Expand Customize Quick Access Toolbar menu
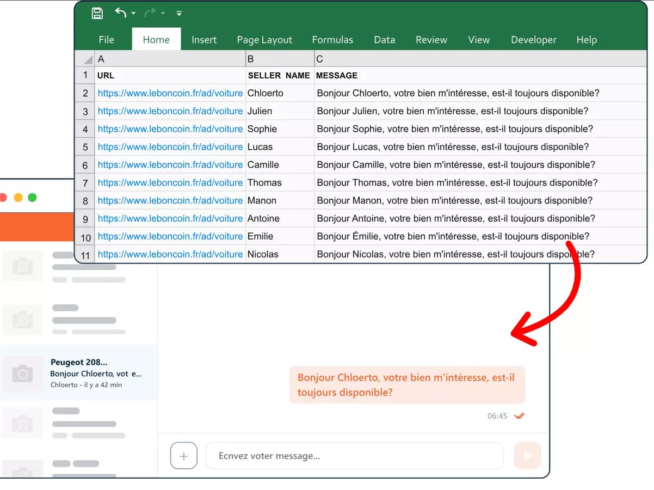This screenshot has height=490, width=654. [x=180, y=14]
